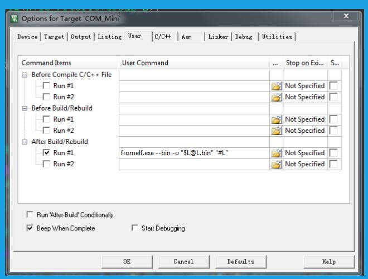Click the Stop on Exi... column header

305,62
